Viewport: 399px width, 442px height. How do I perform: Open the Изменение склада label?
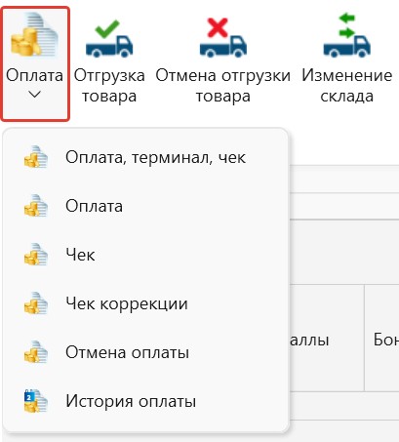pyautogui.click(x=347, y=86)
